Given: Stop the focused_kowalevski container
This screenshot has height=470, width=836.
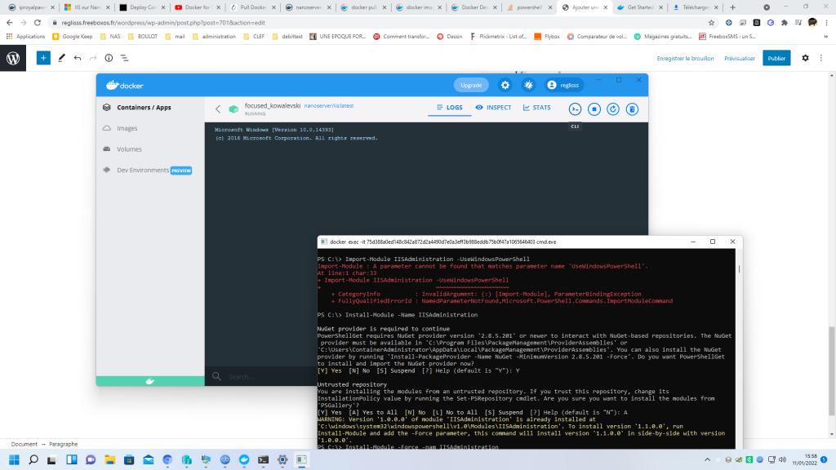Looking at the screenshot, I should pyautogui.click(x=594, y=109).
